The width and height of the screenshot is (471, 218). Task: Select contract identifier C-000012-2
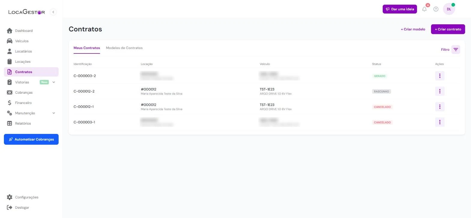pos(84,91)
